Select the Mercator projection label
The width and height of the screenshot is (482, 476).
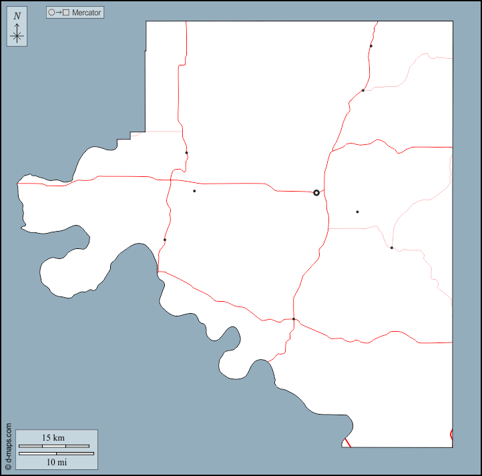click(87, 13)
